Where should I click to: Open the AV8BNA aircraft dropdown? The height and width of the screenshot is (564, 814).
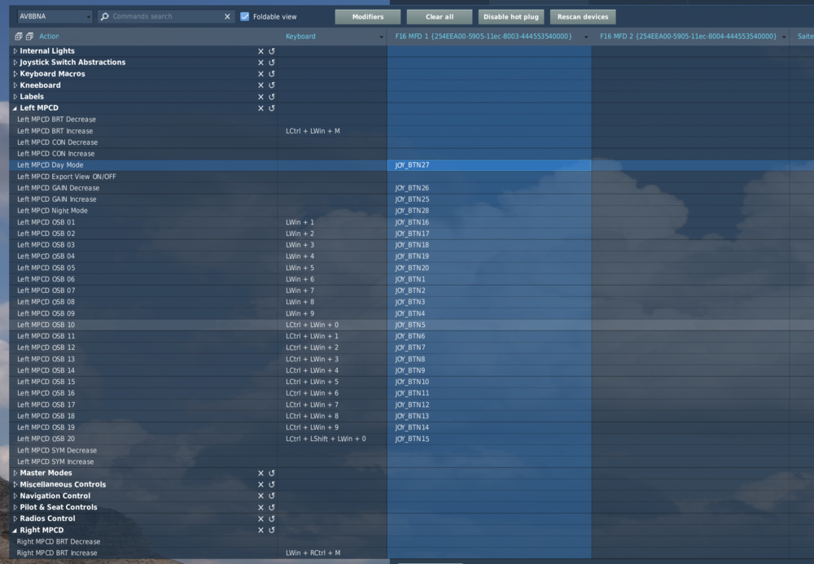point(55,16)
